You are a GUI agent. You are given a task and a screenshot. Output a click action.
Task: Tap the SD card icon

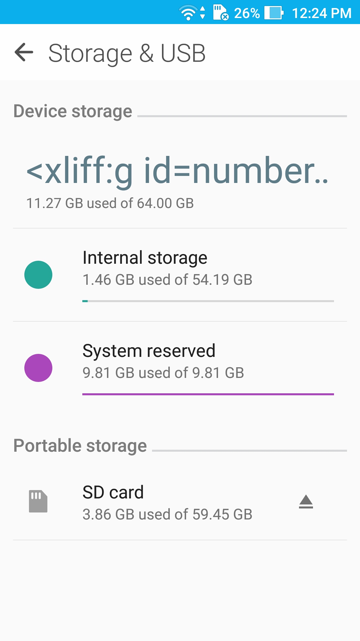[x=38, y=501]
